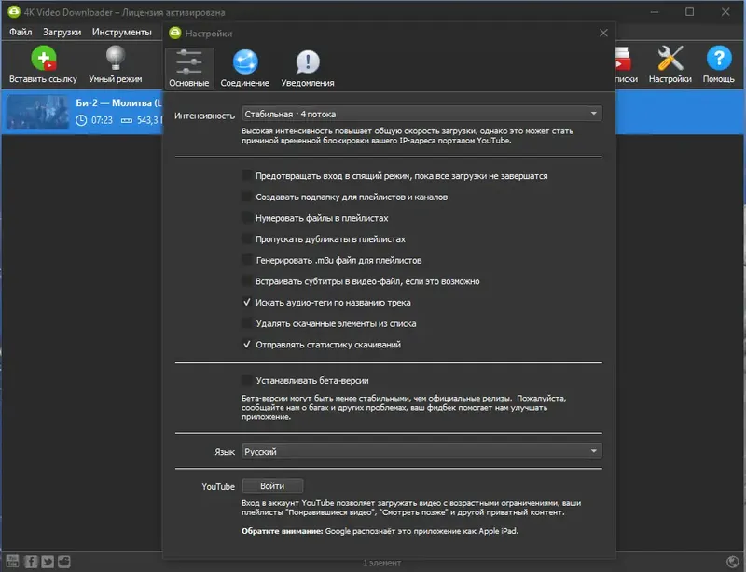
Task: Enable Нумеровать файлы в плейлистах checkbox
Action: tap(247, 218)
